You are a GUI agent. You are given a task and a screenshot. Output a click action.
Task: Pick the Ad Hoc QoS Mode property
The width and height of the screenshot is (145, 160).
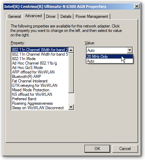[x=40, y=68]
